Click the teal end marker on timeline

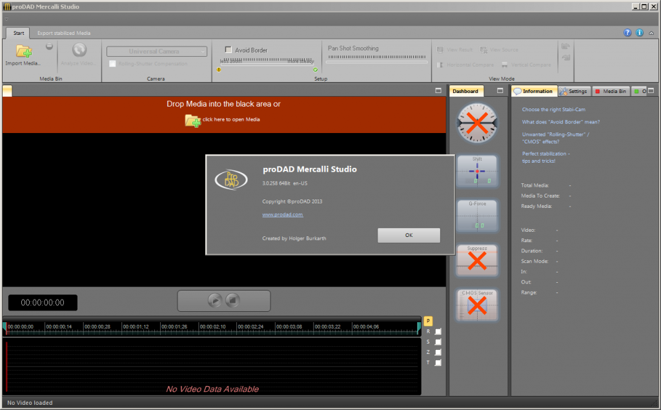pos(418,327)
